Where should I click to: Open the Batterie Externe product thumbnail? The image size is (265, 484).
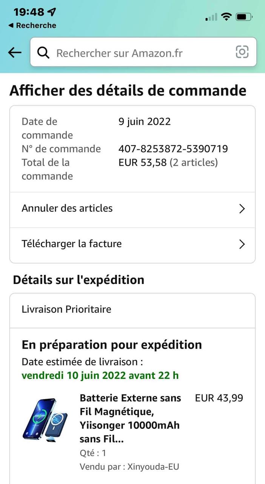click(x=45, y=418)
